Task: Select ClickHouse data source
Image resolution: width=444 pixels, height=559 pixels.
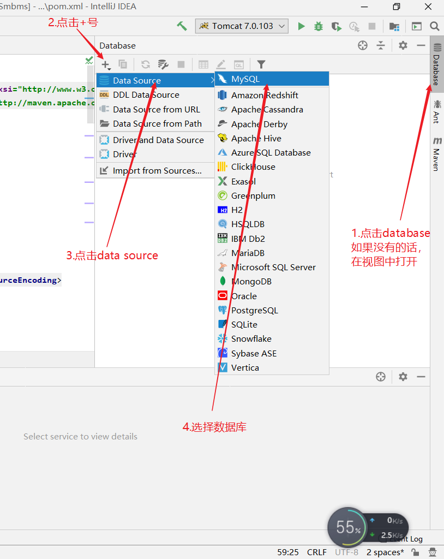Action: pos(272,167)
